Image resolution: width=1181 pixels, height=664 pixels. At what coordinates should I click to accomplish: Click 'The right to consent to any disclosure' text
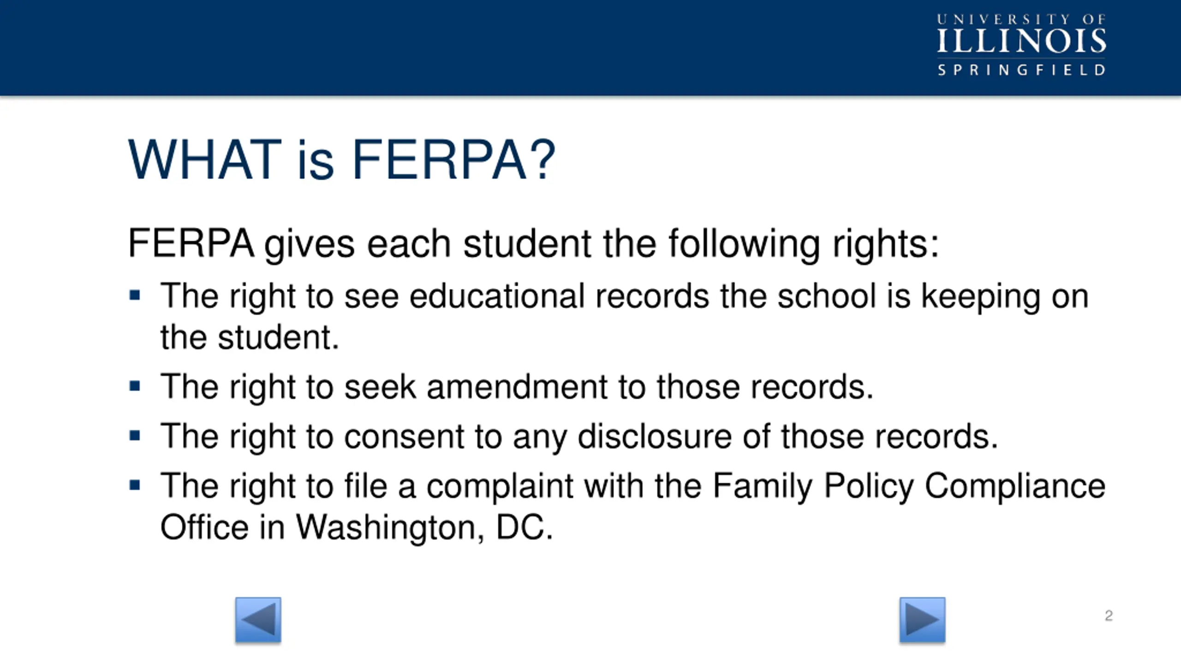pyautogui.click(x=579, y=437)
